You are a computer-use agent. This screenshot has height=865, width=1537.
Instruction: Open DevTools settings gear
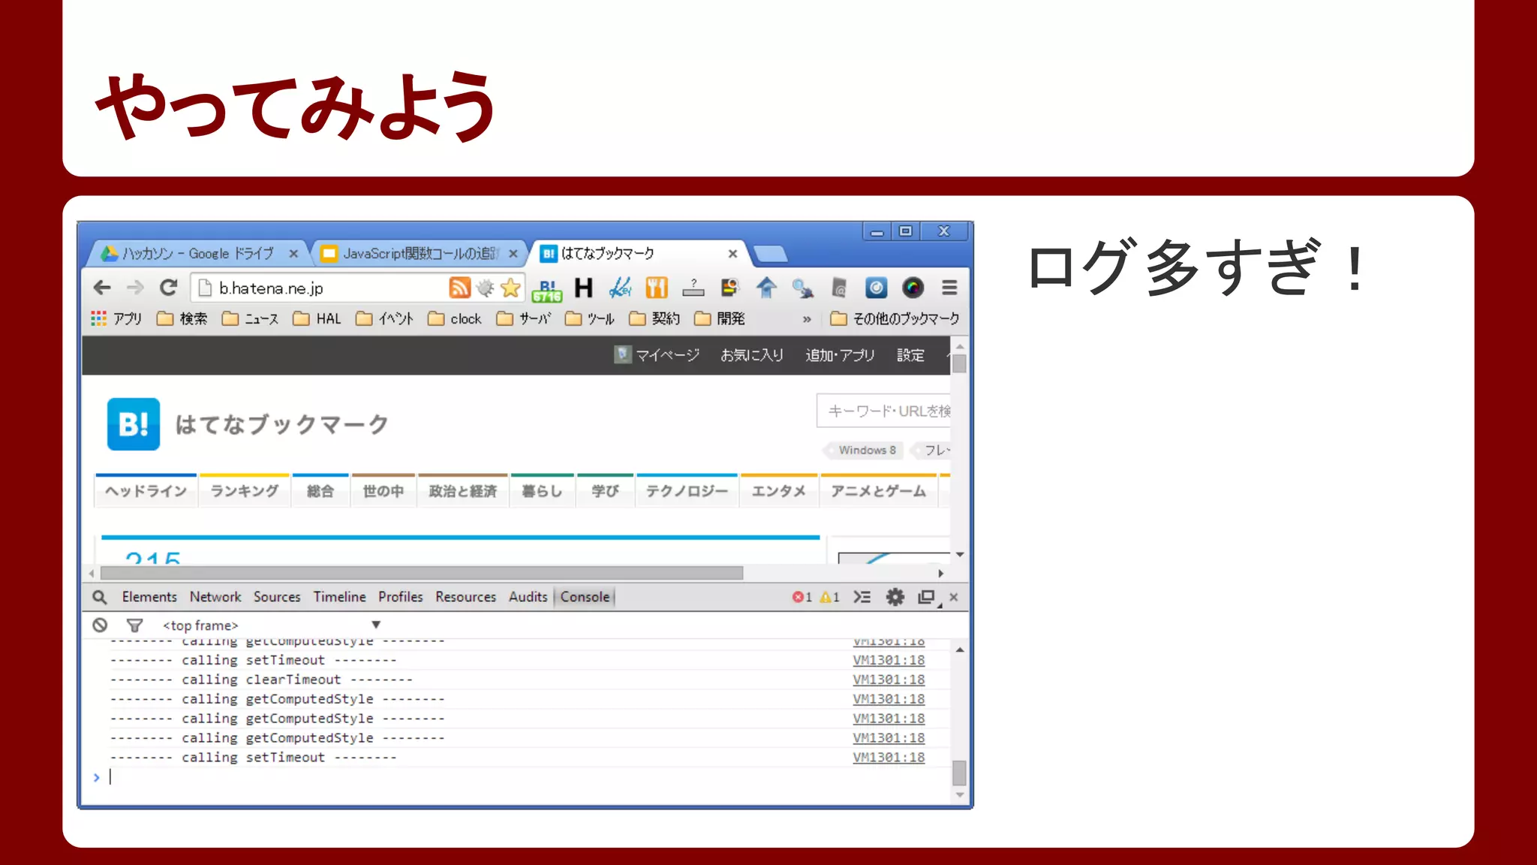(x=895, y=597)
